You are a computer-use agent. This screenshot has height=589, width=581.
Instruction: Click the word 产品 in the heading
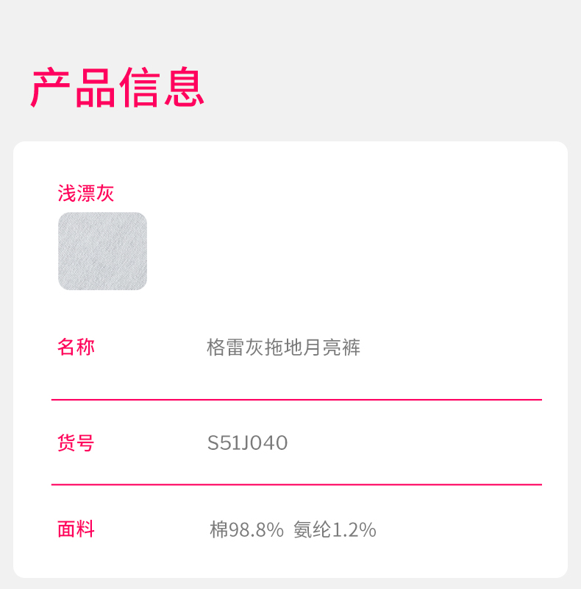click(x=73, y=88)
